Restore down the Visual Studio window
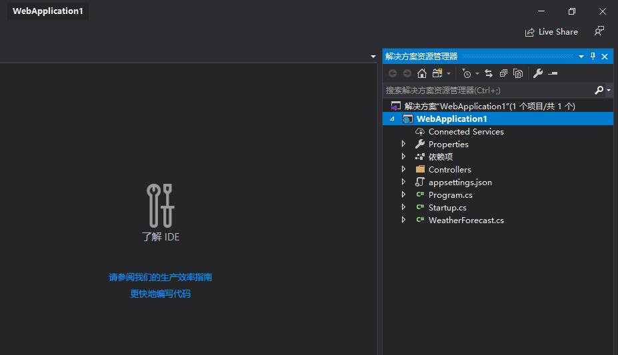Viewport: 618px width, 355px height. click(x=572, y=11)
